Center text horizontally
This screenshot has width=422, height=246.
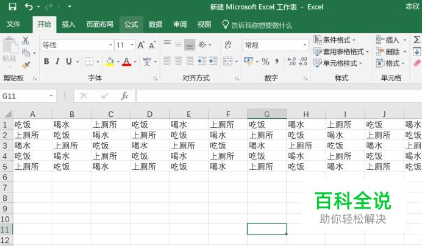coord(178,61)
